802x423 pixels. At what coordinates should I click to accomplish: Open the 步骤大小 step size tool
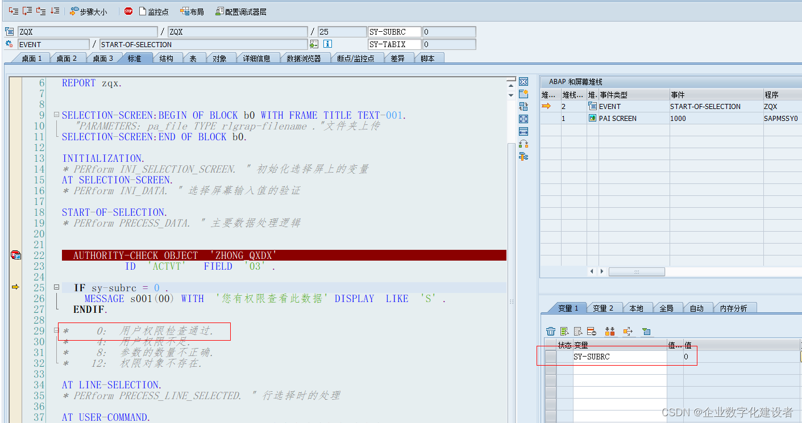coord(88,10)
